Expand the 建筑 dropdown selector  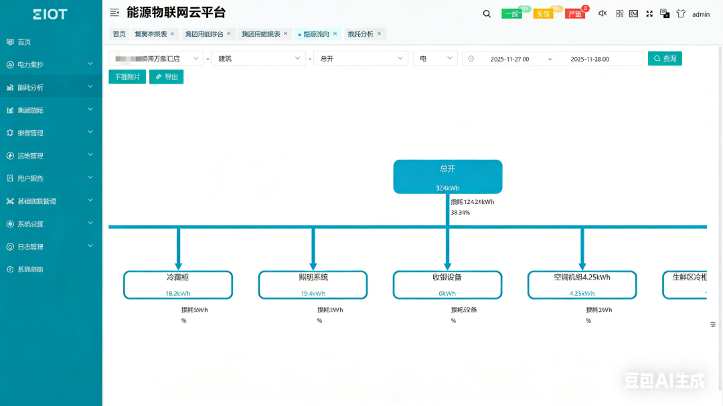(x=258, y=58)
